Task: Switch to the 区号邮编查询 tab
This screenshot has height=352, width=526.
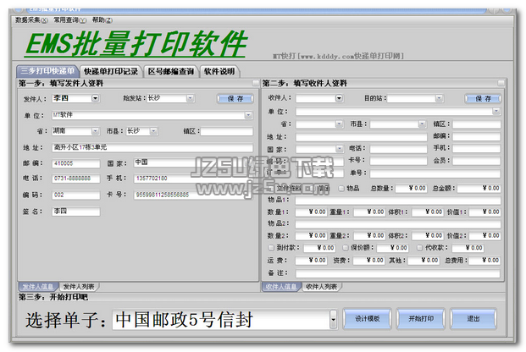Action: (171, 71)
